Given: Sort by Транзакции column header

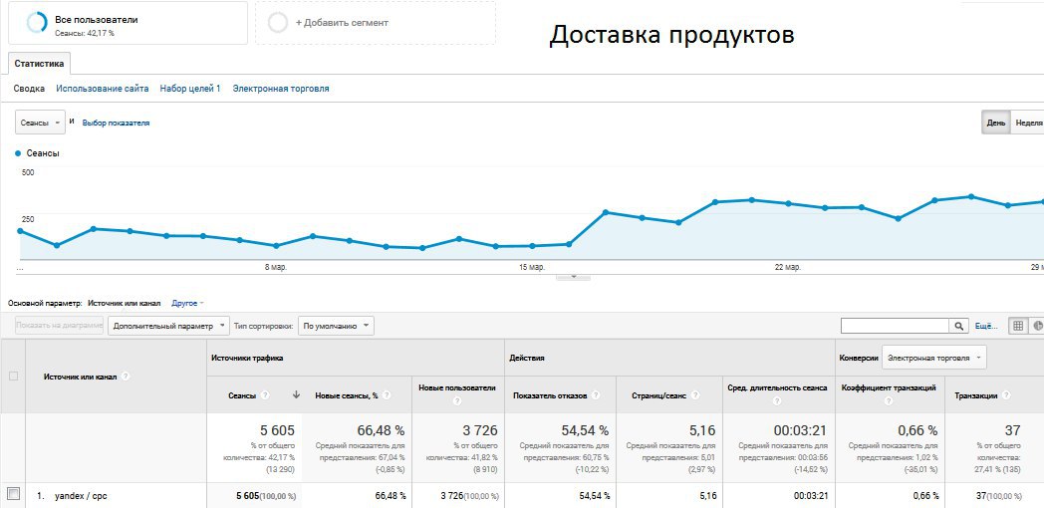Looking at the screenshot, I should click(976, 395).
